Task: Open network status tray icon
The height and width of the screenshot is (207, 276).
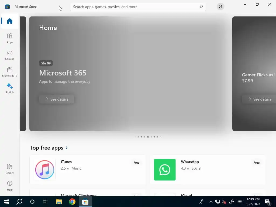Action: click(x=218, y=202)
